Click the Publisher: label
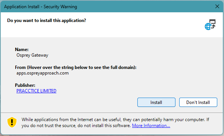 [25, 85]
